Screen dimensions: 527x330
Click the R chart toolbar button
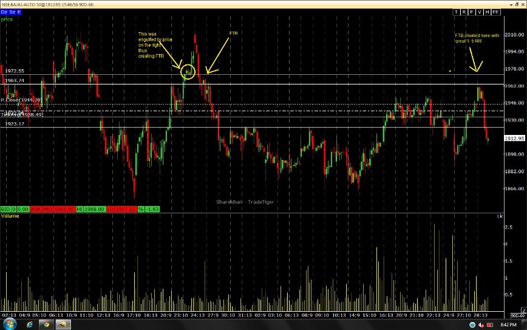(464, 12)
